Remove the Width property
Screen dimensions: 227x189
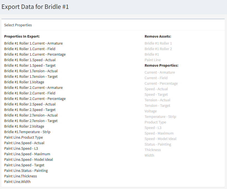[149, 155]
